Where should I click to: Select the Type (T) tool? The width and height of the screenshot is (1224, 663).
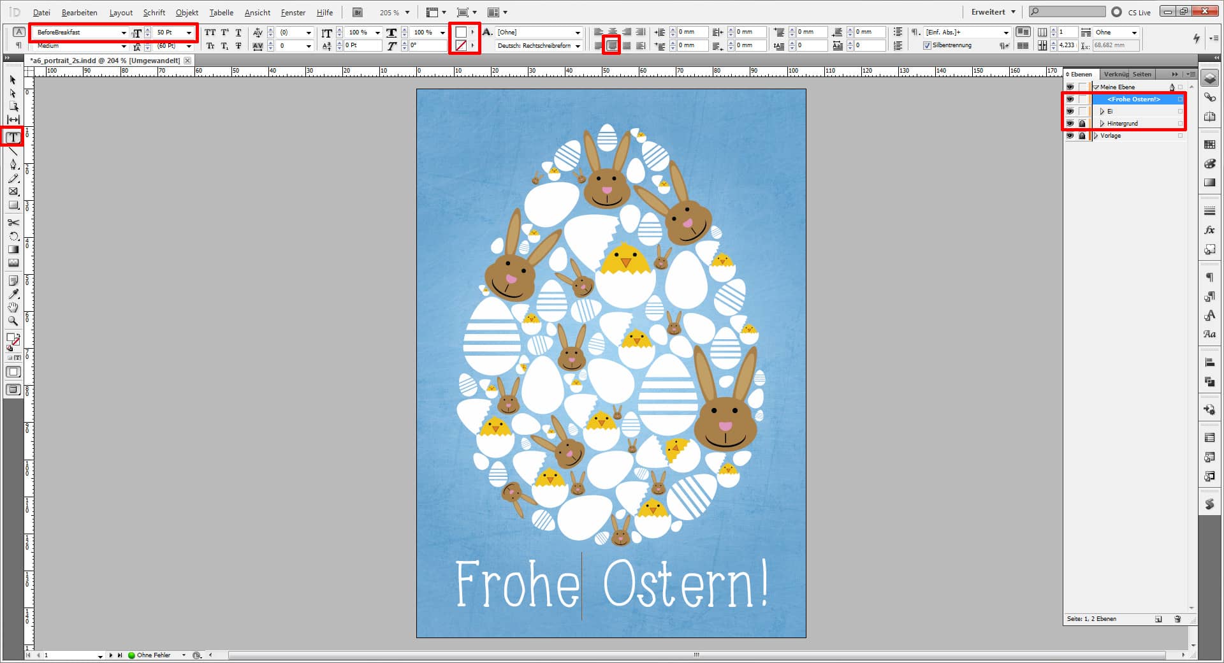(13, 137)
